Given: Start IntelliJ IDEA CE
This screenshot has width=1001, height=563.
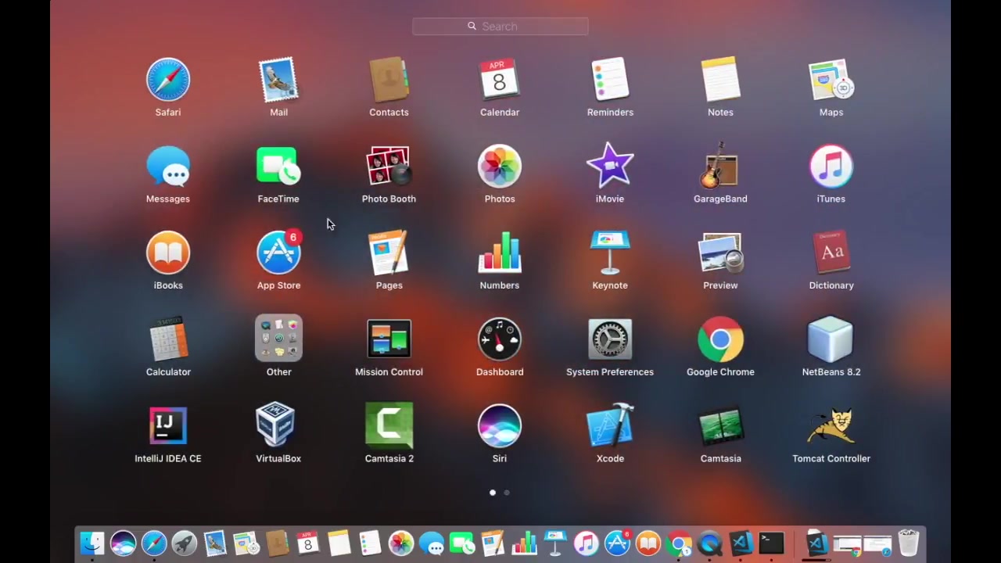Looking at the screenshot, I should click(x=168, y=425).
